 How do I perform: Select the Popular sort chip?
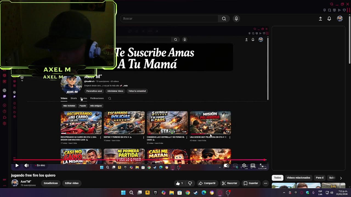[x=83, y=106]
